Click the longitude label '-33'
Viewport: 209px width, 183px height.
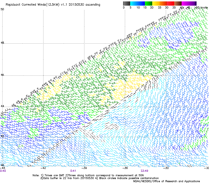click(166, 168)
